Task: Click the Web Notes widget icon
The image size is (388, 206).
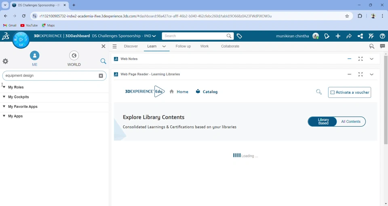Action: 116,59
